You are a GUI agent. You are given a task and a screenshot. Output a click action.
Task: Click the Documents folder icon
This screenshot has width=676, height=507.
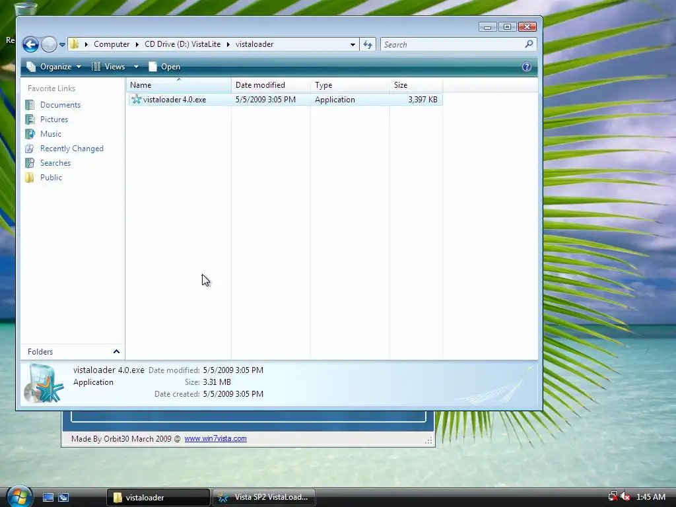pos(30,105)
